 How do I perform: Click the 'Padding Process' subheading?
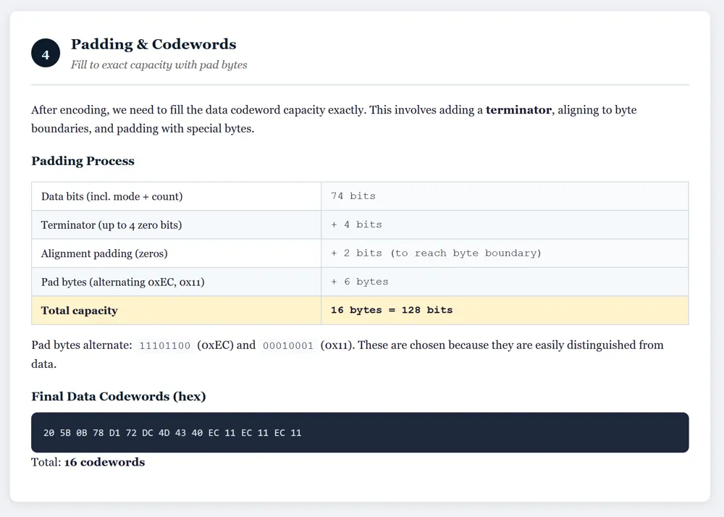click(83, 161)
